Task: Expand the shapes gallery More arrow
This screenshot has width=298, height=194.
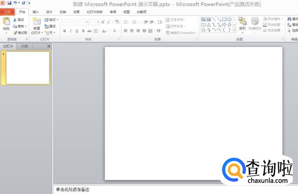Action: 234,30
